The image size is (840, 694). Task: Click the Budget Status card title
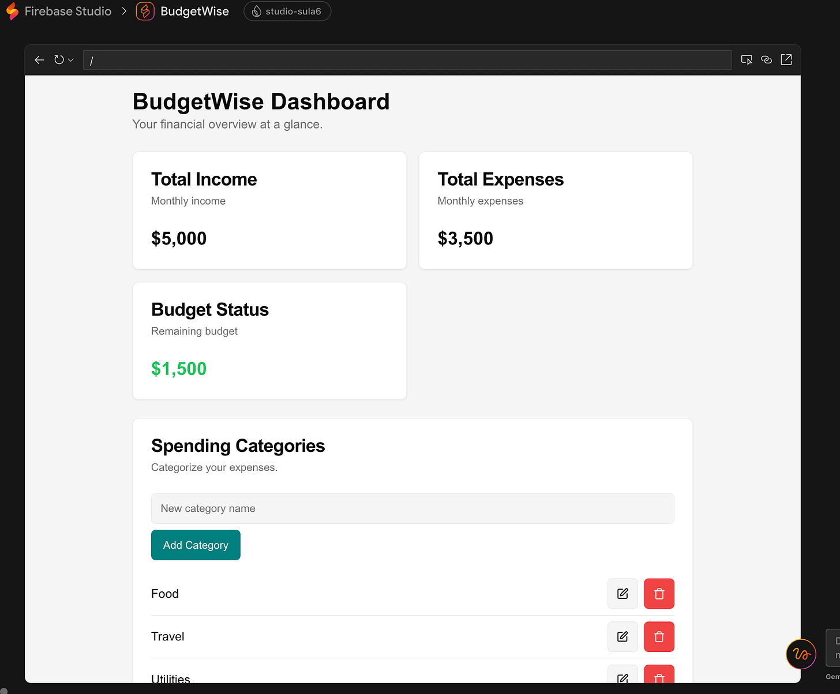pos(210,310)
